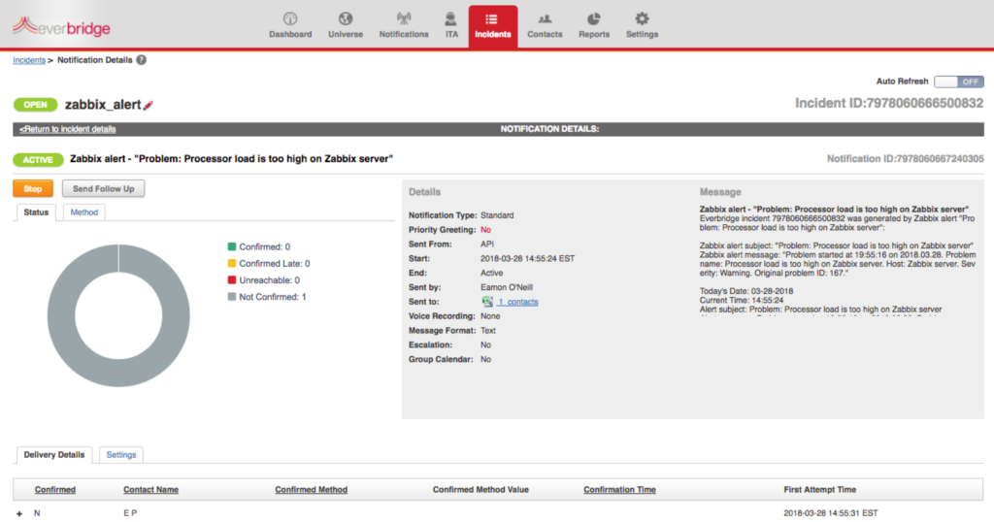Viewport: 994px width, 522px height.
Task: Sort by Confirmation Time column
Action: 620,490
